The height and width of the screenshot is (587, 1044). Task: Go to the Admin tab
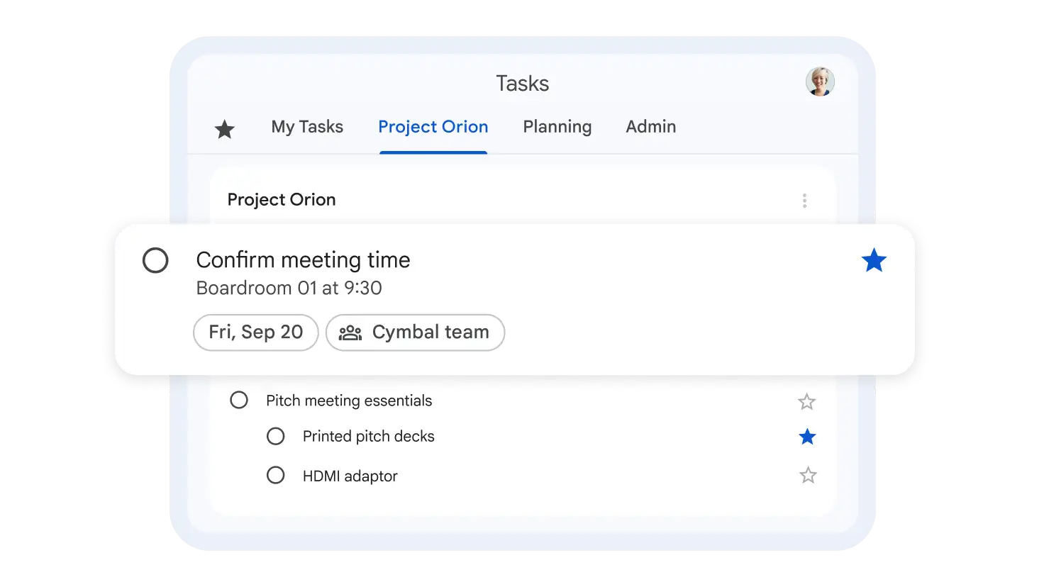coord(650,127)
